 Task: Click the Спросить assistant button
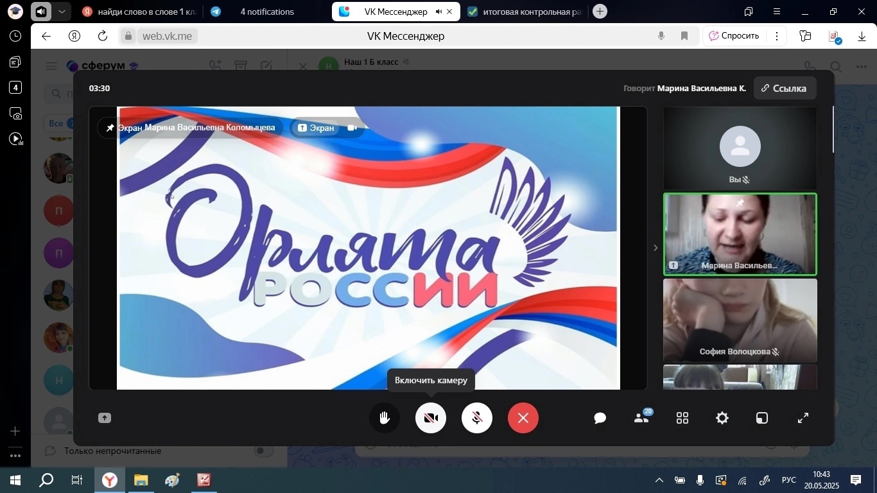click(734, 36)
